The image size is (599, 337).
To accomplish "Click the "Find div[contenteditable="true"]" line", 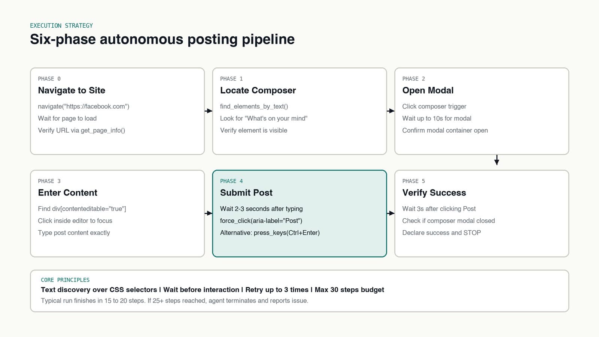I will tap(82, 209).
